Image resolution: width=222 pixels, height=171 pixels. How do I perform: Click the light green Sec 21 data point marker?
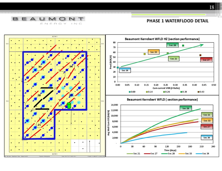pos(168,53)
